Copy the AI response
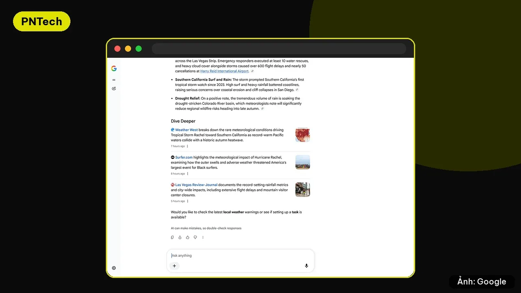 pyautogui.click(x=172, y=237)
